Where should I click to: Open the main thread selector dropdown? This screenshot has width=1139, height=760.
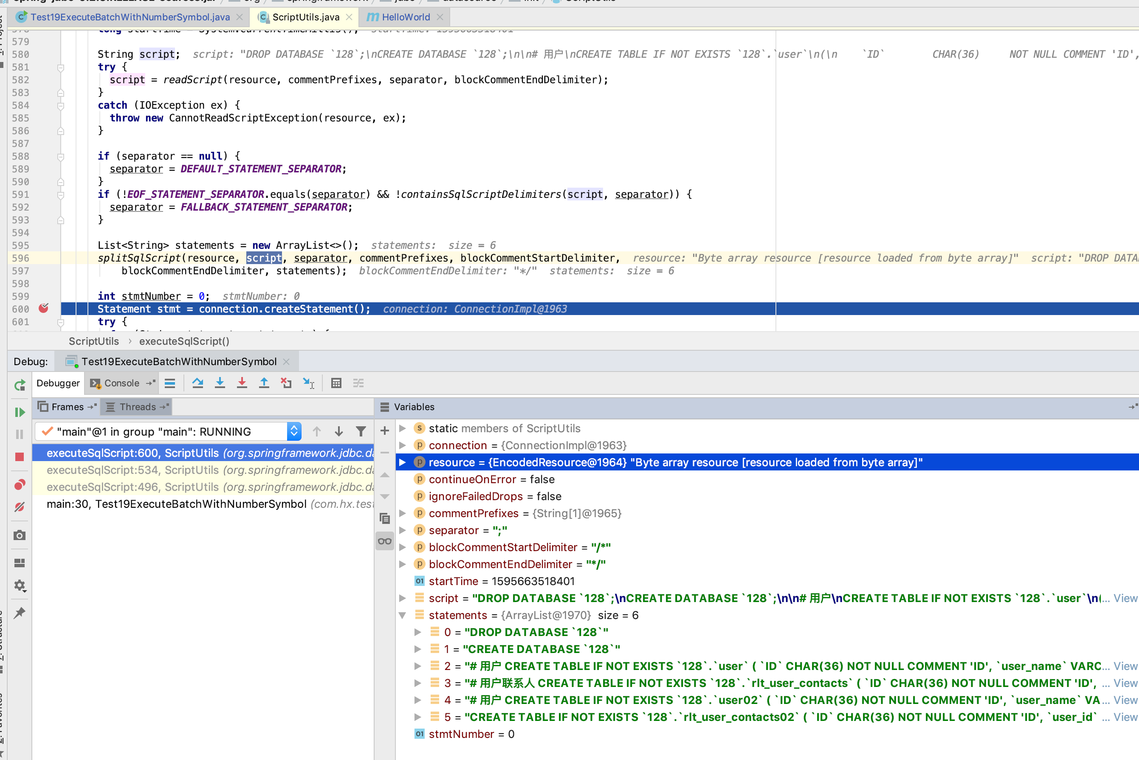click(x=294, y=431)
